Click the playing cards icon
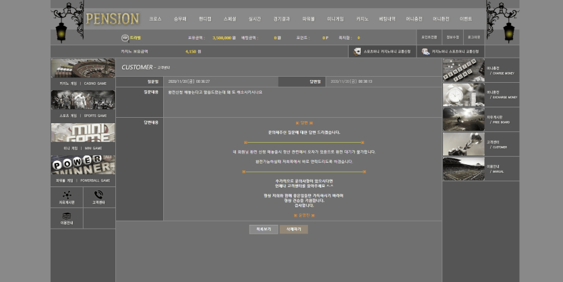 coord(357,52)
